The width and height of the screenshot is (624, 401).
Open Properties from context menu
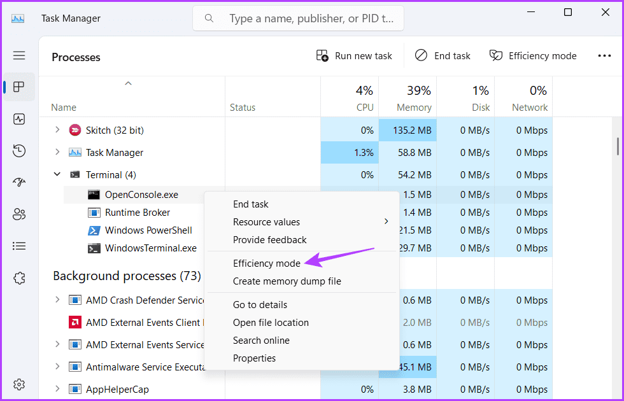pyautogui.click(x=303, y=358)
